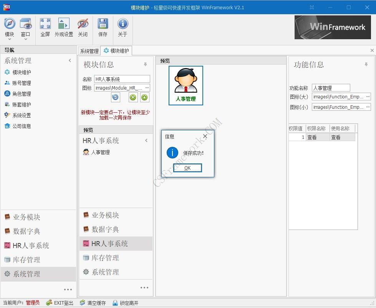This screenshot has width=376, height=308.
Task: Collapse the 系统管理 navigation panel
Action: (70, 60)
